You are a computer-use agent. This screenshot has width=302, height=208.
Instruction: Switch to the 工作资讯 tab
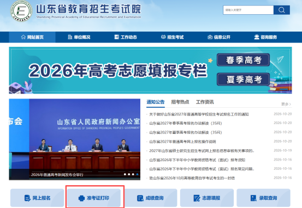(205, 102)
